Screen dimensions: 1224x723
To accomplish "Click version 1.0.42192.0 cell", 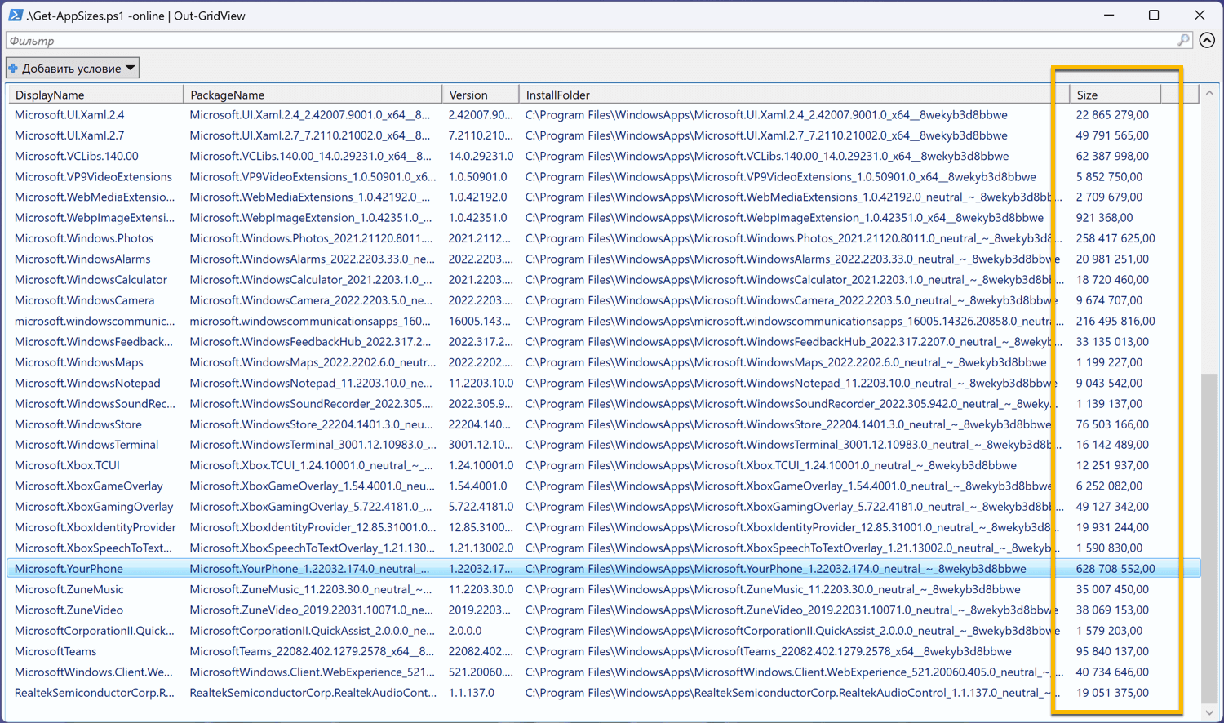I will point(477,197).
